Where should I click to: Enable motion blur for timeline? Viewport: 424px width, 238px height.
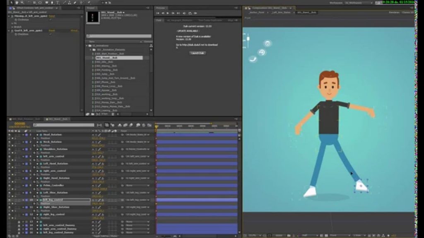pos(131,125)
